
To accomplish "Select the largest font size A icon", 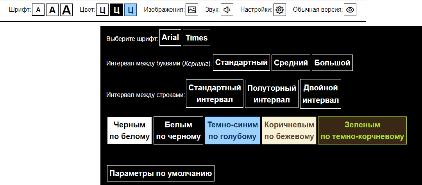I will click(67, 10).
